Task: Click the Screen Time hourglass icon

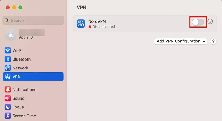Action: (8, 116)
